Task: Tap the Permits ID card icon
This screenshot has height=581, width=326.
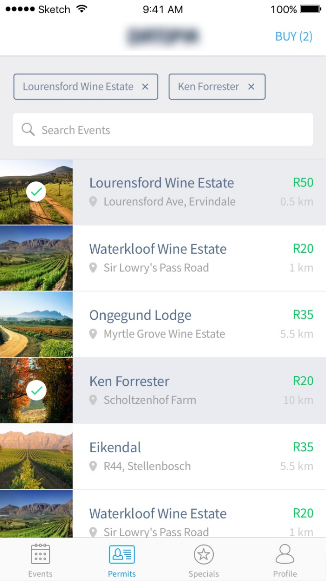Action: [122, 554]
